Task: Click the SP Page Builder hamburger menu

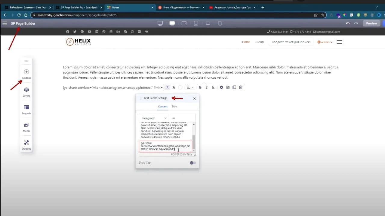Action: 5,23
